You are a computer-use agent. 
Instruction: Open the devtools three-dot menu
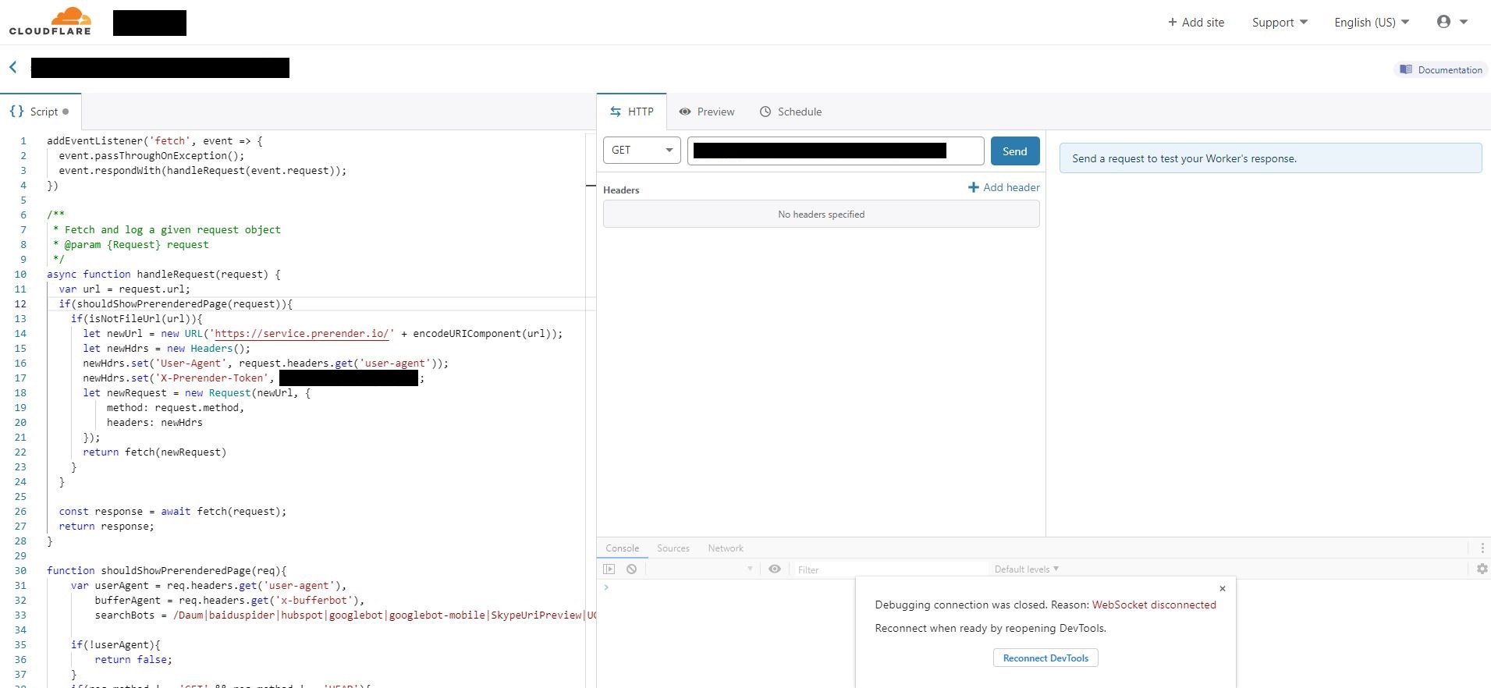pos(1482,548)
